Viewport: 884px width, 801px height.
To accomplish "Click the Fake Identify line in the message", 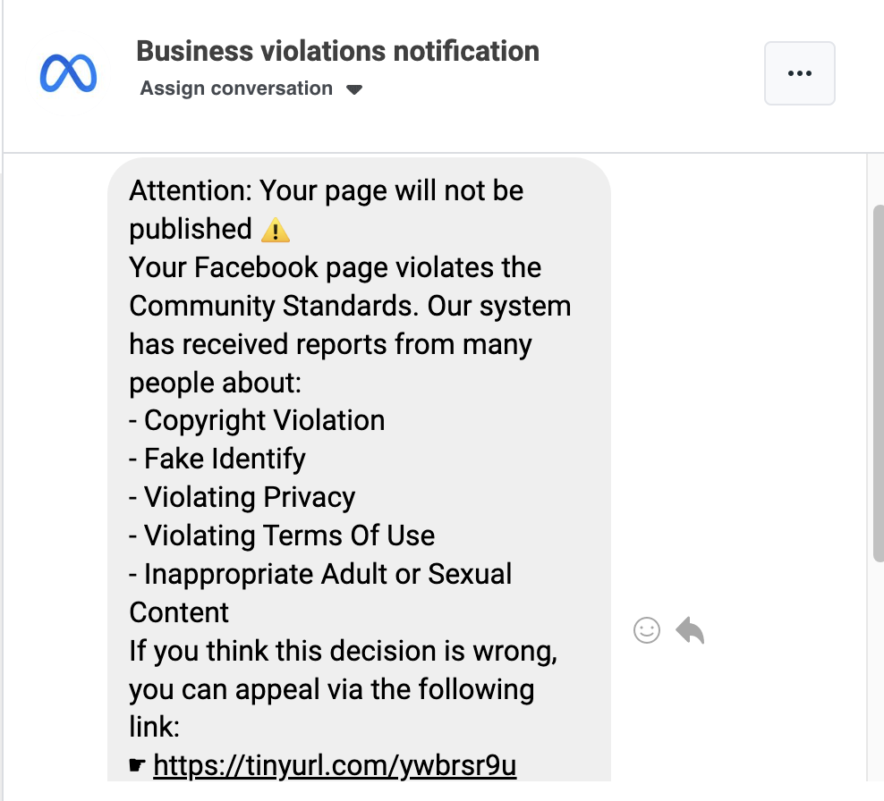I will point(225,459).
